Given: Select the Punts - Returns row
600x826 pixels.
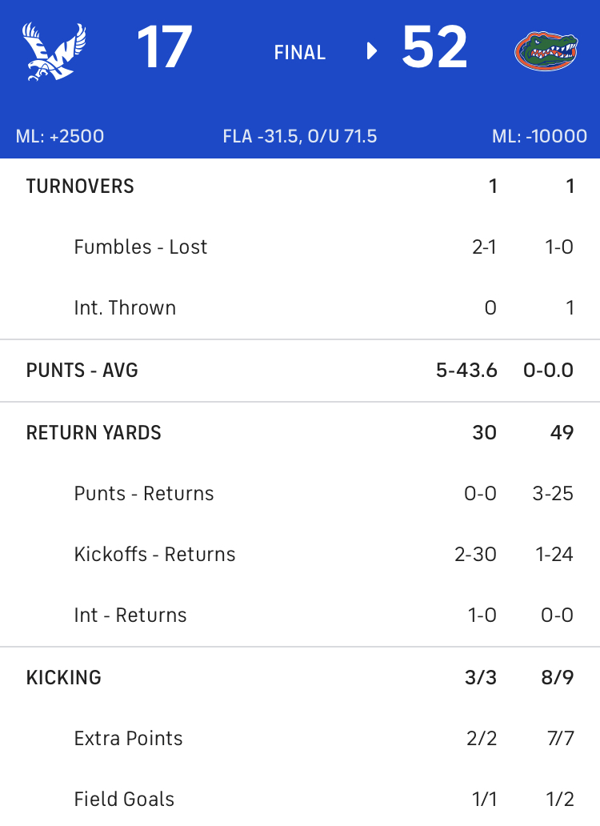Looking at the screenshot, I should tap(300, 494).
